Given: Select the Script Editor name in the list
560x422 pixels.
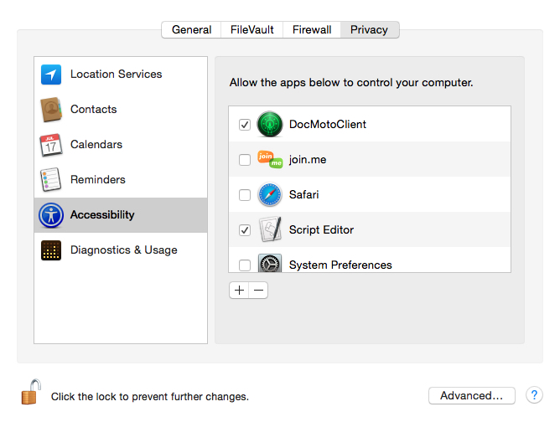Looking at the screenshot, I should coord(321,229).
